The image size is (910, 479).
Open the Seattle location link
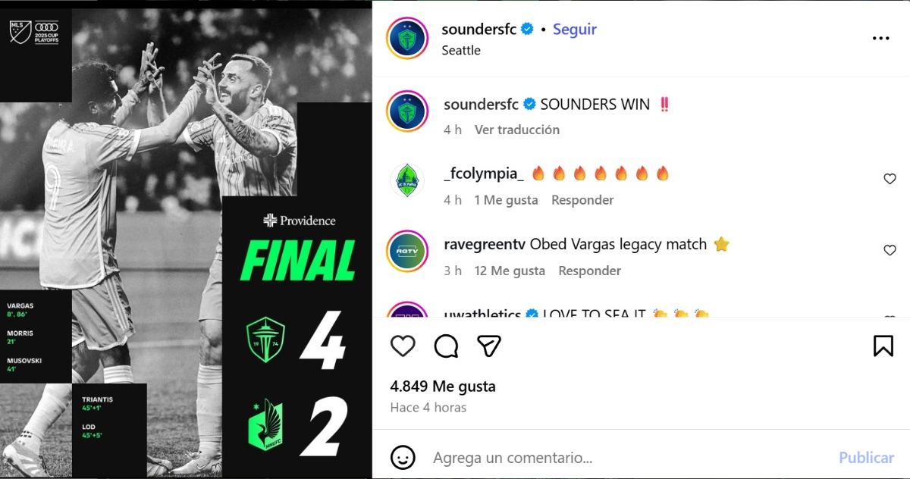pos(461,50)
